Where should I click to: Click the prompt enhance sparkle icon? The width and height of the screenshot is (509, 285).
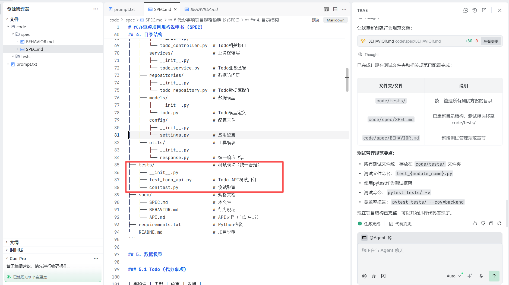pos(470,276)
